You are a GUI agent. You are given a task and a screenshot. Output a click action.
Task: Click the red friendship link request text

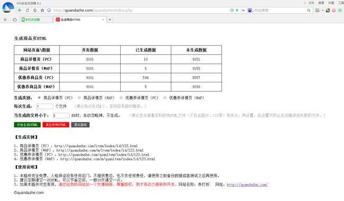pos(117,185)
